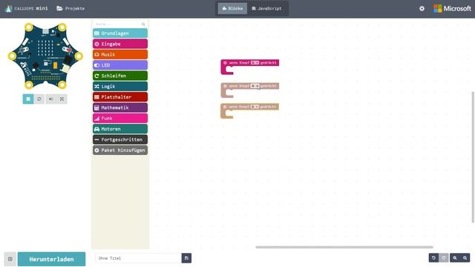
Task: Click the LED matrix on simulator board
Action: (45, 47)
